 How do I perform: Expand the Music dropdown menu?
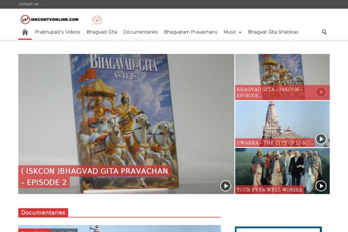click(x=233, y=32)
